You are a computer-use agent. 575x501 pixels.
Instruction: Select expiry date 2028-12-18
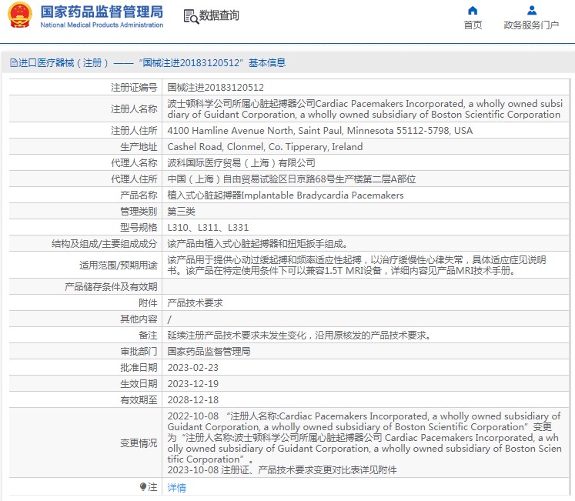(x=193, y=399)
